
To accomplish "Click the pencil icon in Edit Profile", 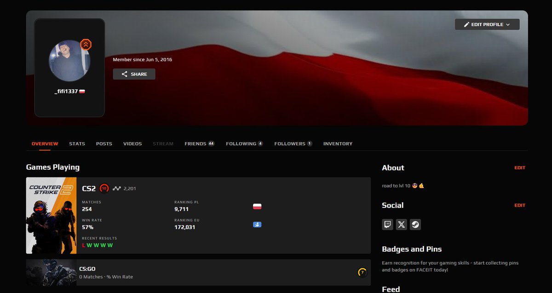I will pos(467,24).
